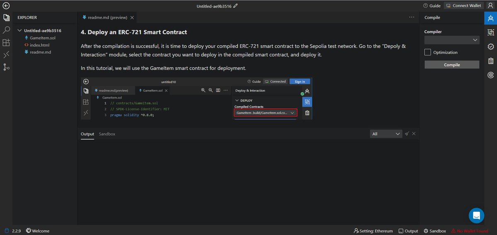Click Connect Wallet button
Screen dimensions: 497x235
point(463,6)
